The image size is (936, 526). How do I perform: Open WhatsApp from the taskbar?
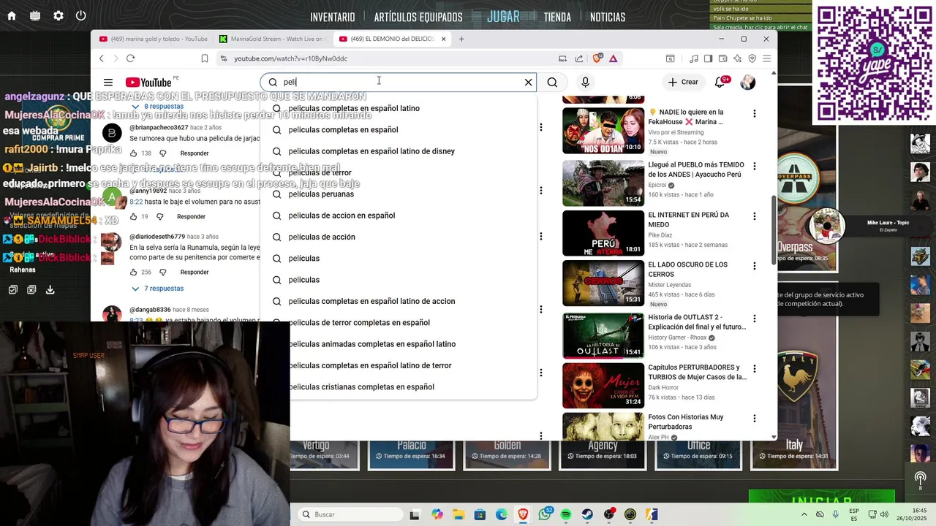pyautogui.click(x=545, y=514)
